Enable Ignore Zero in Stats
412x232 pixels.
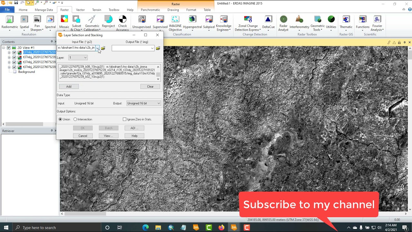[x=125, y=119]
